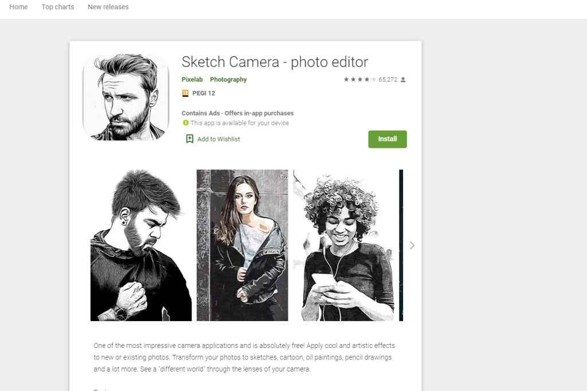Screen dimensions: 587x391
Task: Switch to New releases
Action: pos(108,7)
